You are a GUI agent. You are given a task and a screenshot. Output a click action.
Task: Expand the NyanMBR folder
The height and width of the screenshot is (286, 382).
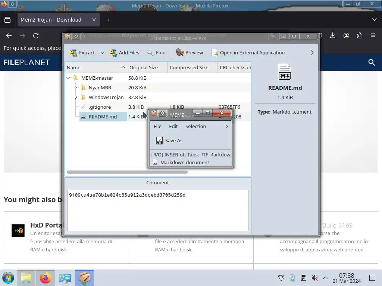76,88
